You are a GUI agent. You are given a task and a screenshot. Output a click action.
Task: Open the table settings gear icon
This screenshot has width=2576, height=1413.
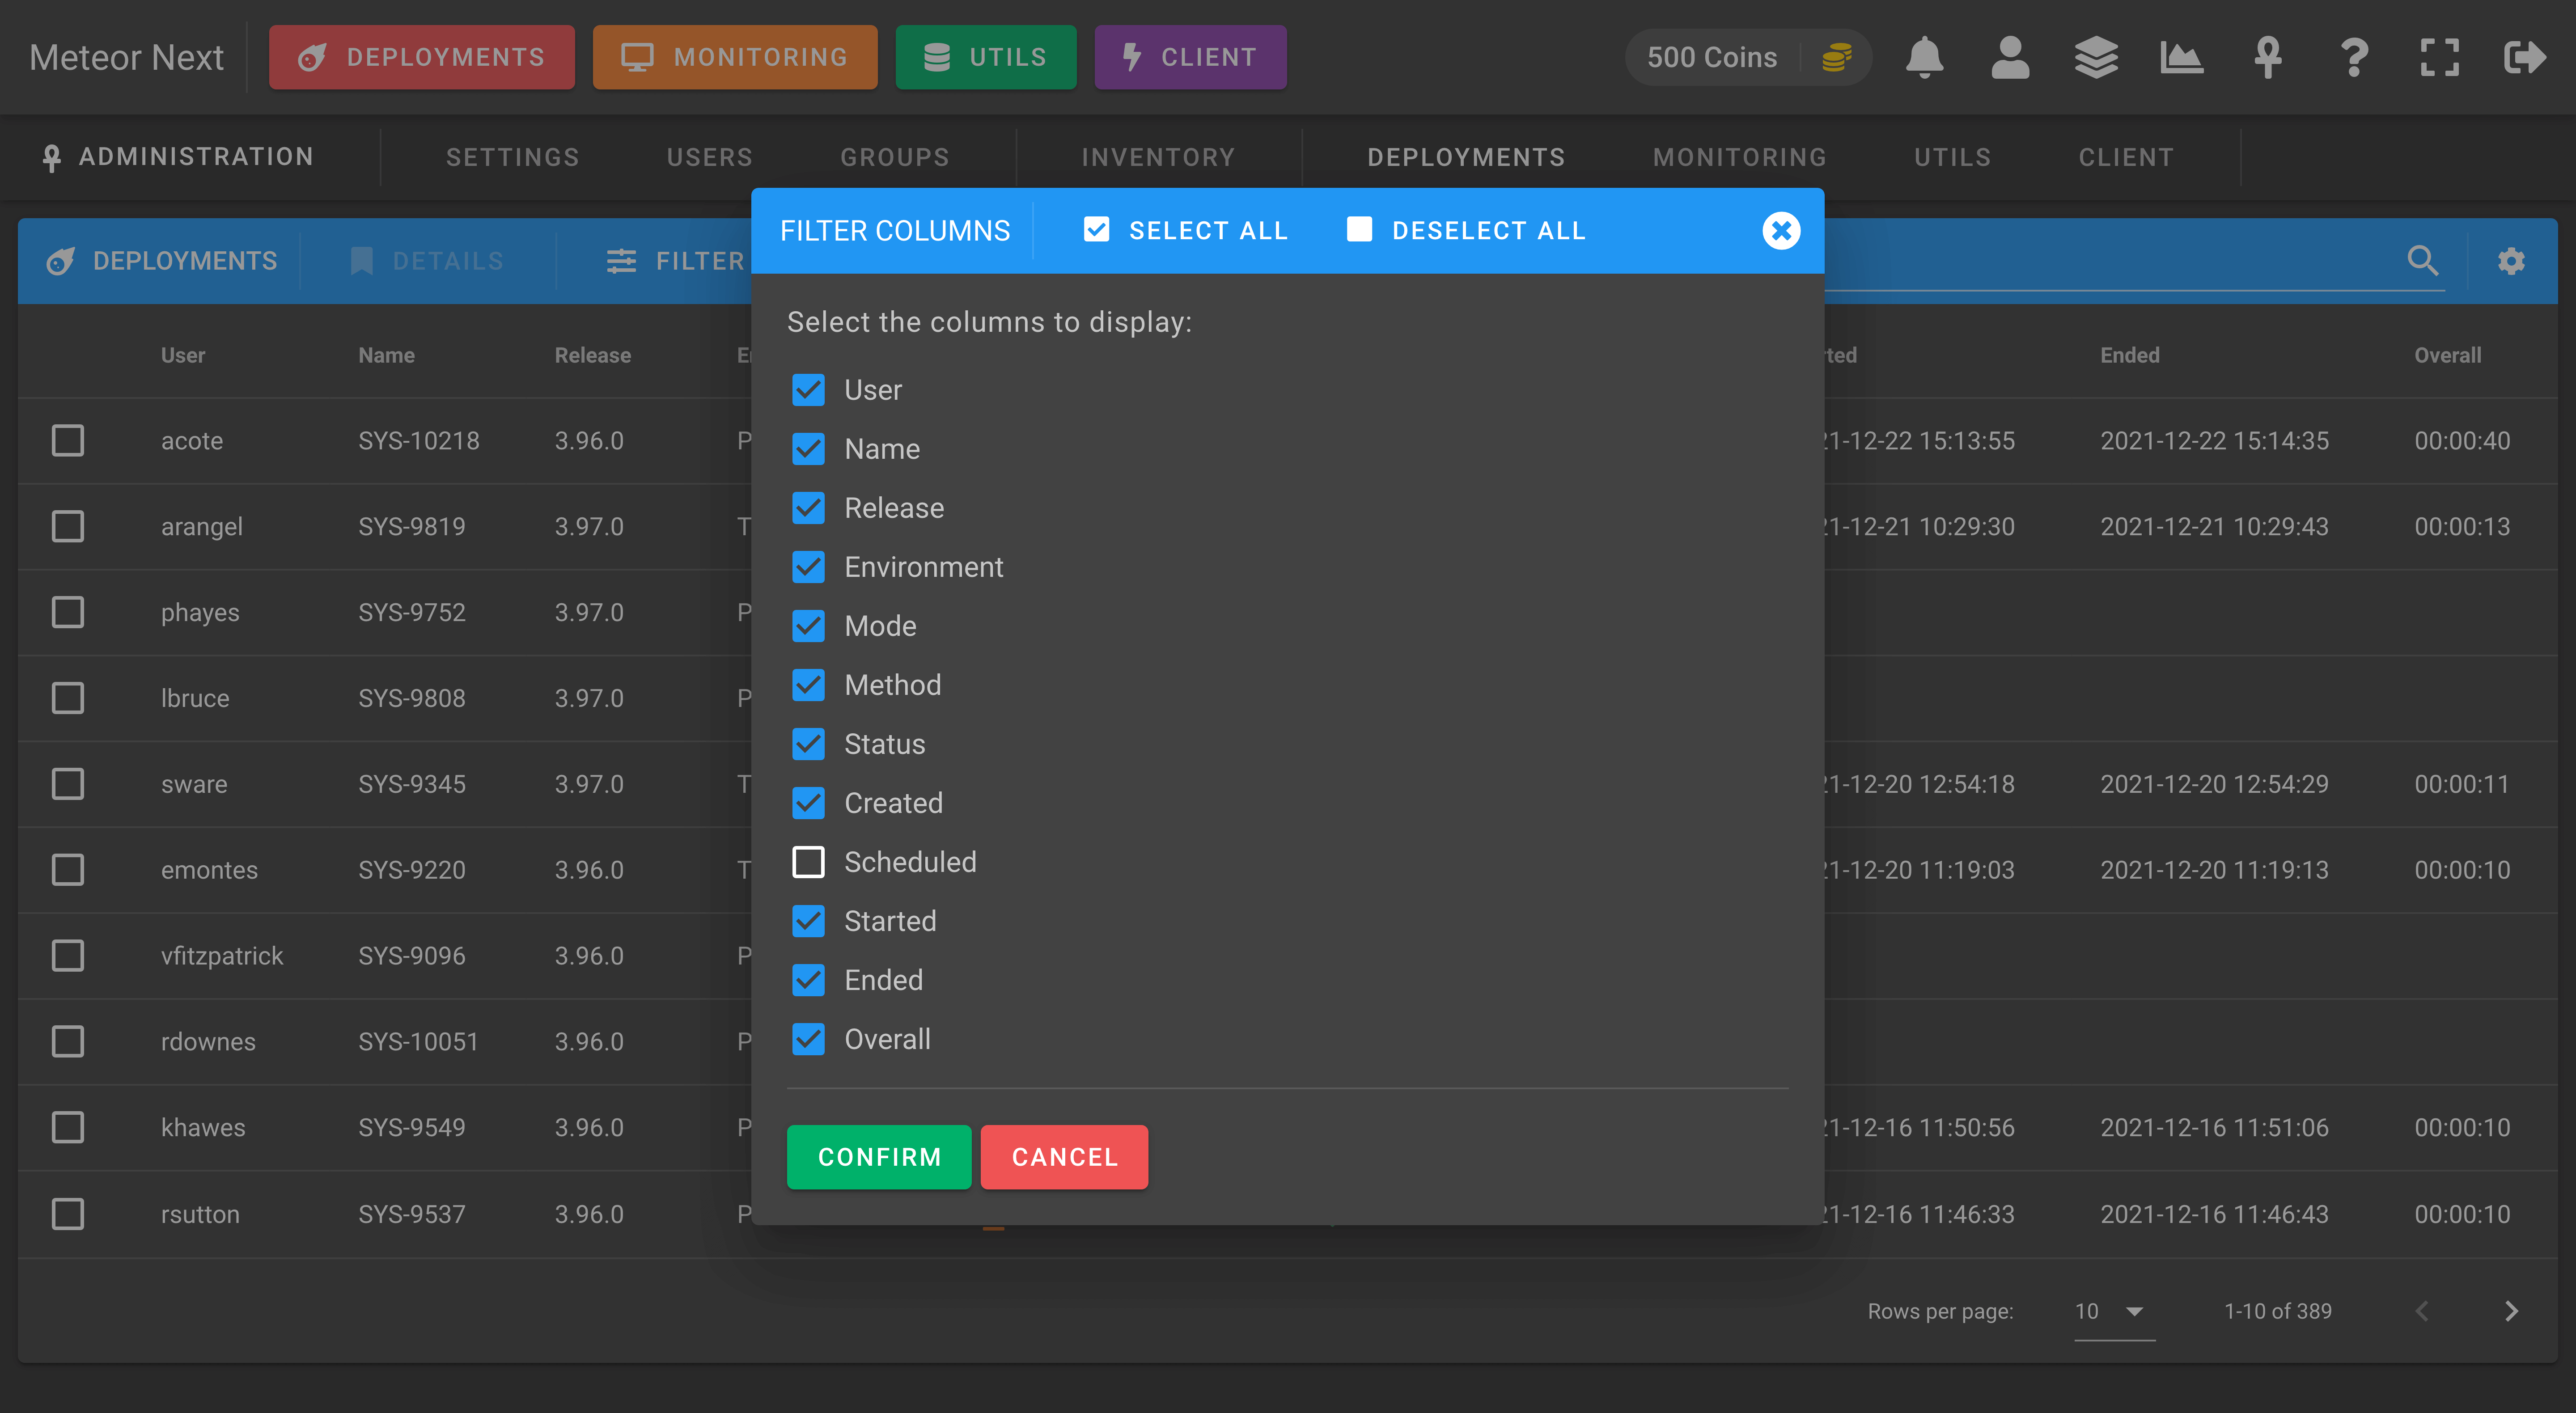[2511, 261]
